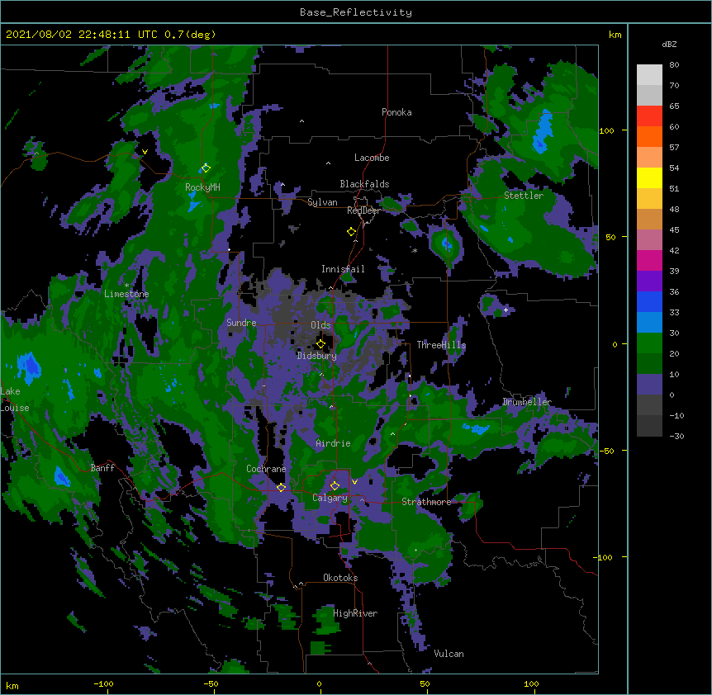Image resolution: width=712 pixels, height=695 pixels.
Task: Click the Drumheller label
Action: [527, 401]
